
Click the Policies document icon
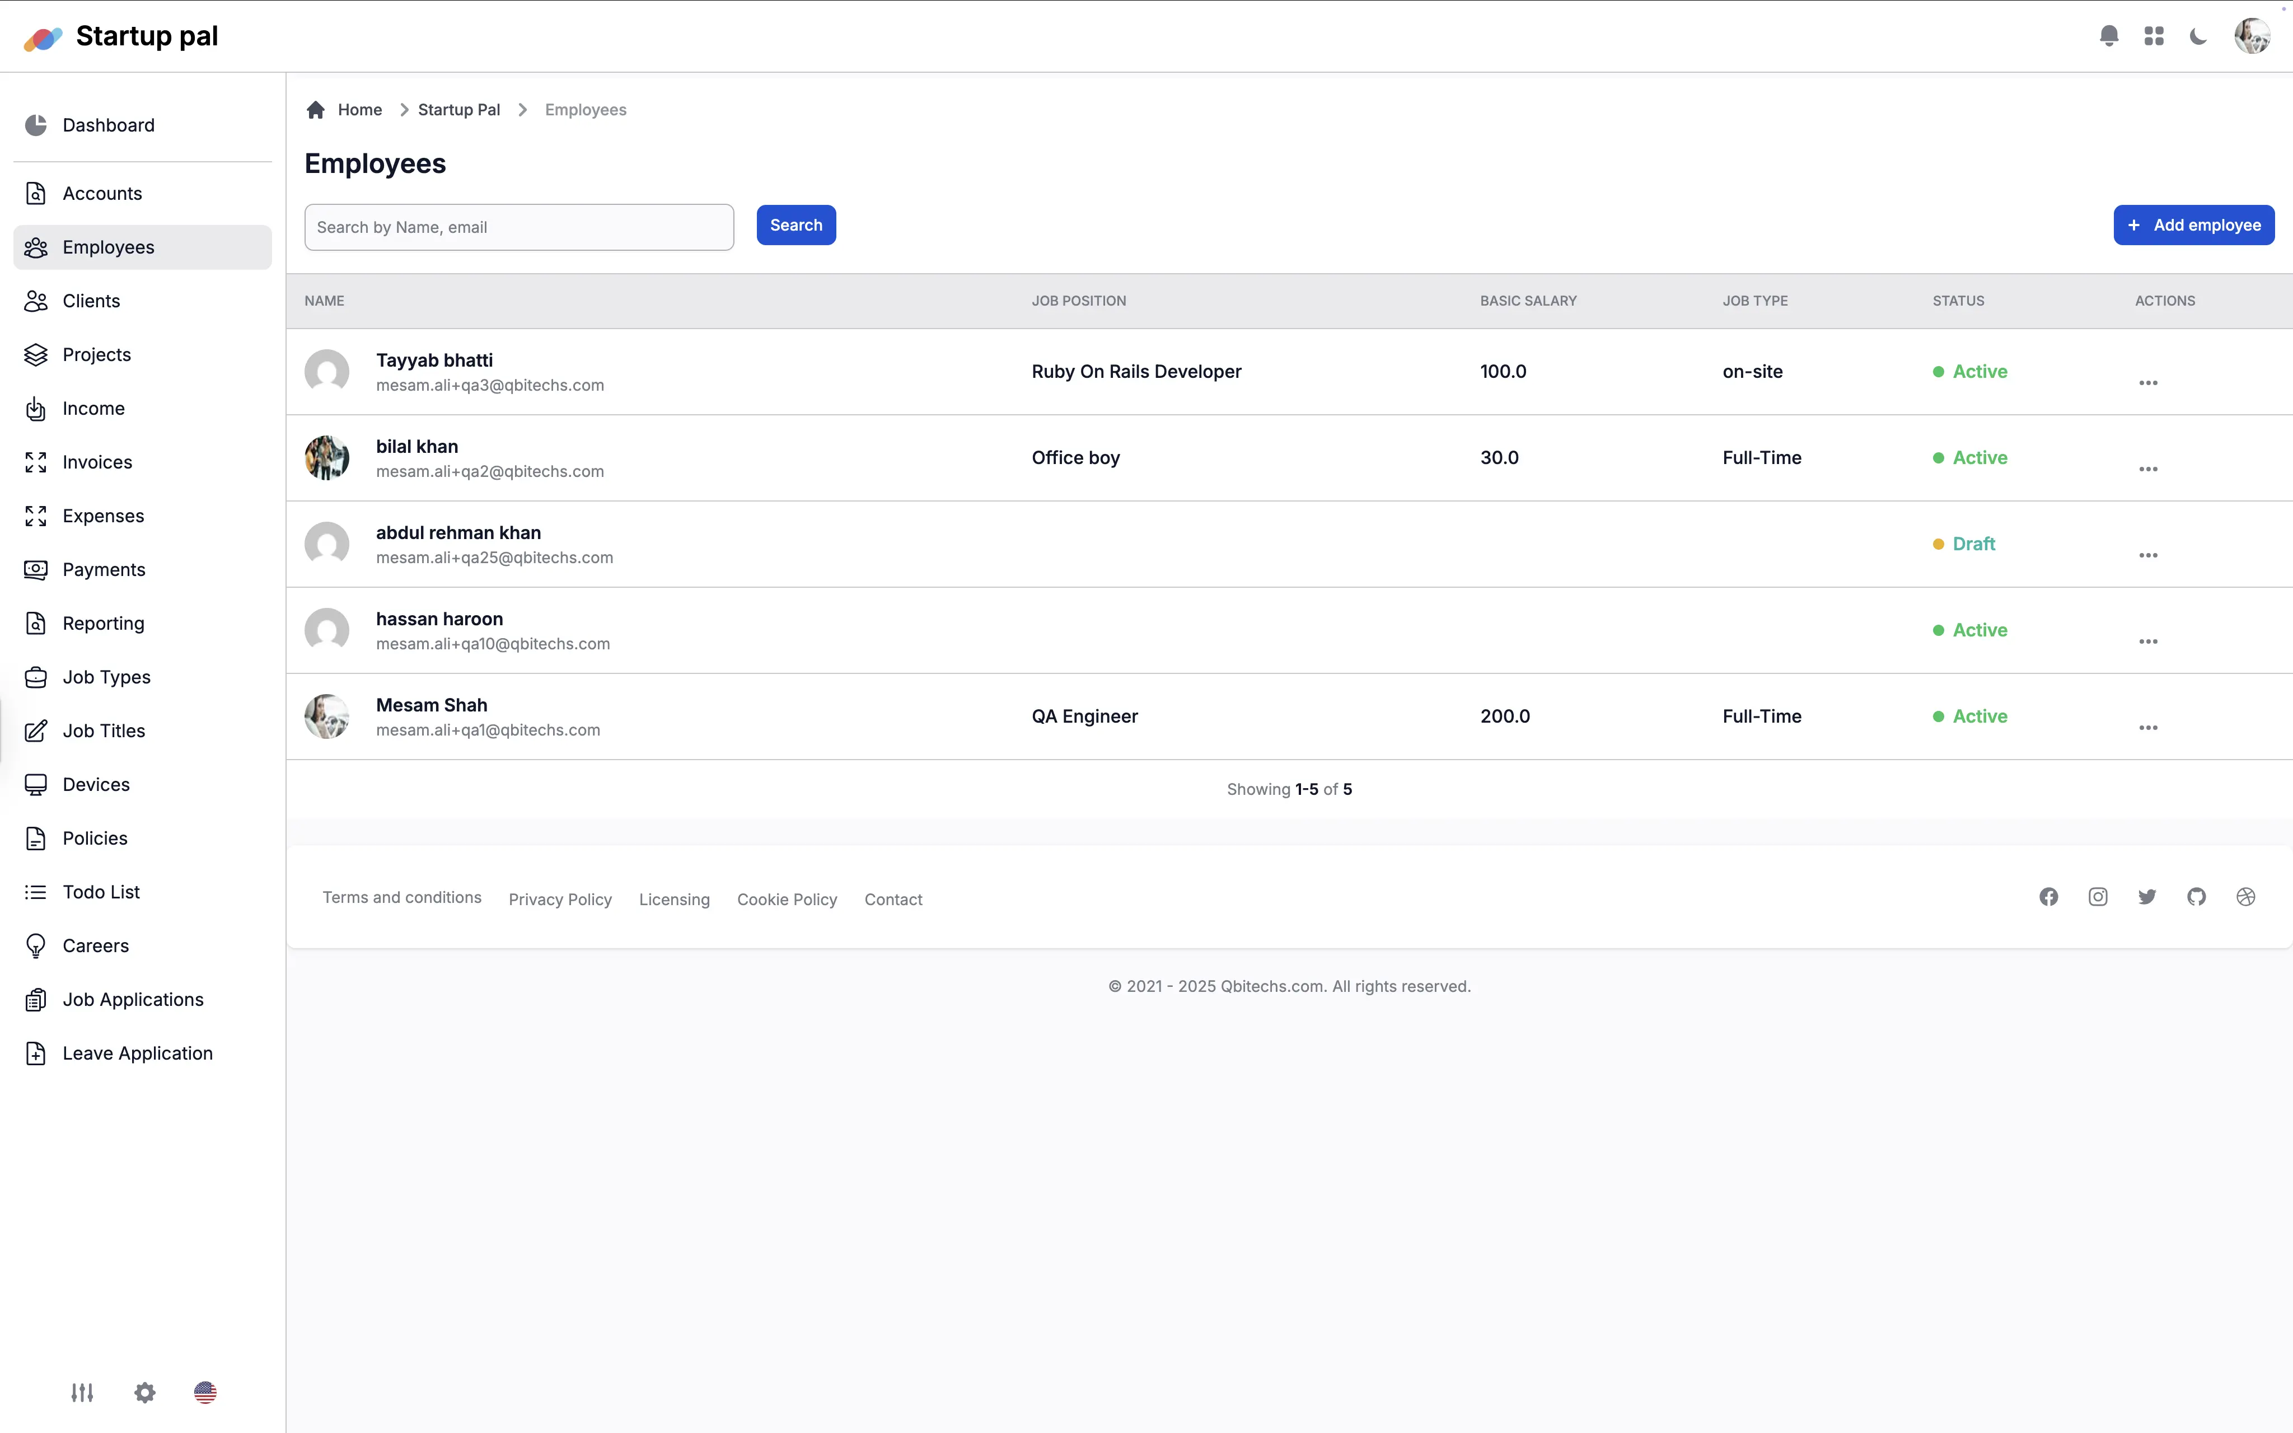click(x=36, y=839)
